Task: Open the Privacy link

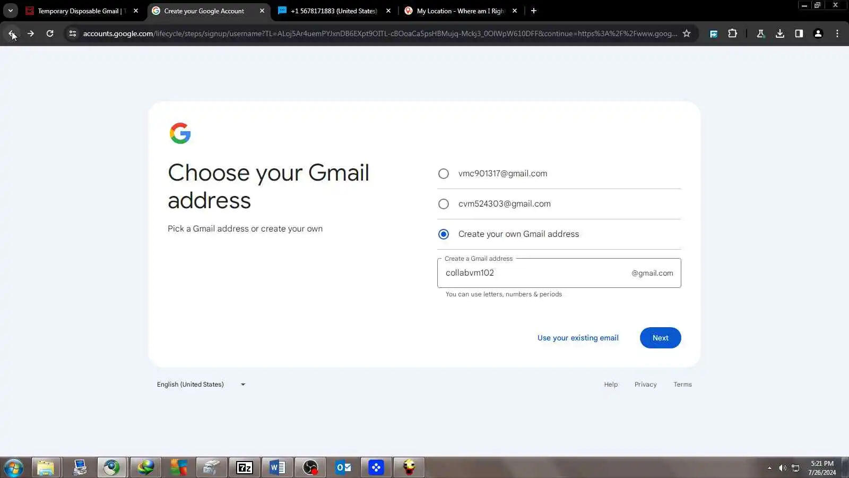Action: tap(645, 385)
